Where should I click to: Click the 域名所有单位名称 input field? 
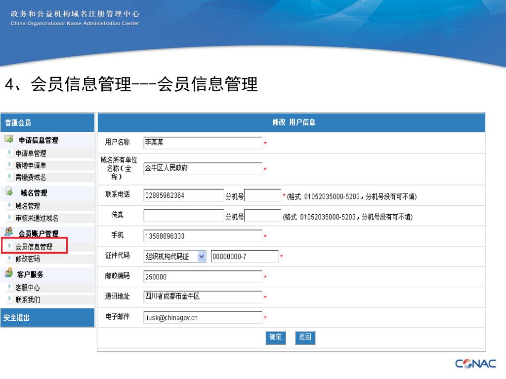[x=203, y=169]
